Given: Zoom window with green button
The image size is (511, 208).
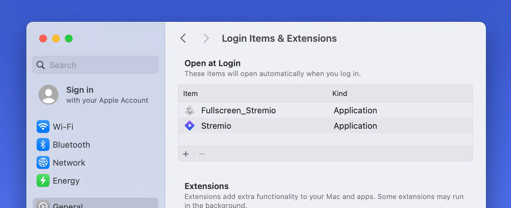Looking at the screenshot, I should 69,39.
